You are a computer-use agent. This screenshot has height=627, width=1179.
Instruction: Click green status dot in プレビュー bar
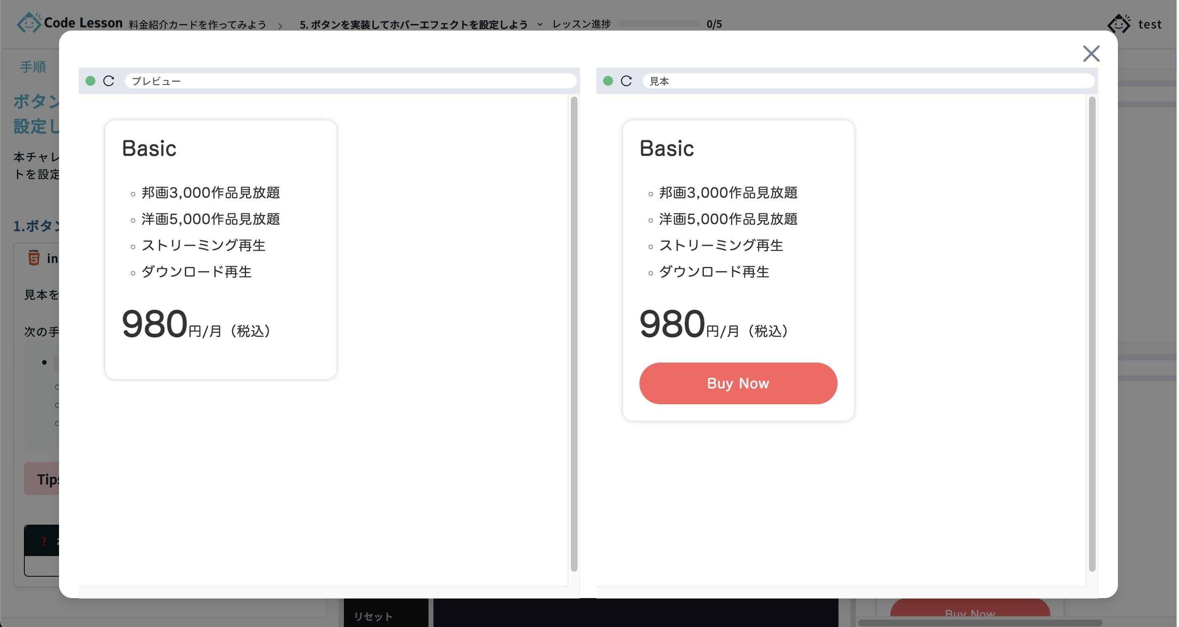point(90,81)
